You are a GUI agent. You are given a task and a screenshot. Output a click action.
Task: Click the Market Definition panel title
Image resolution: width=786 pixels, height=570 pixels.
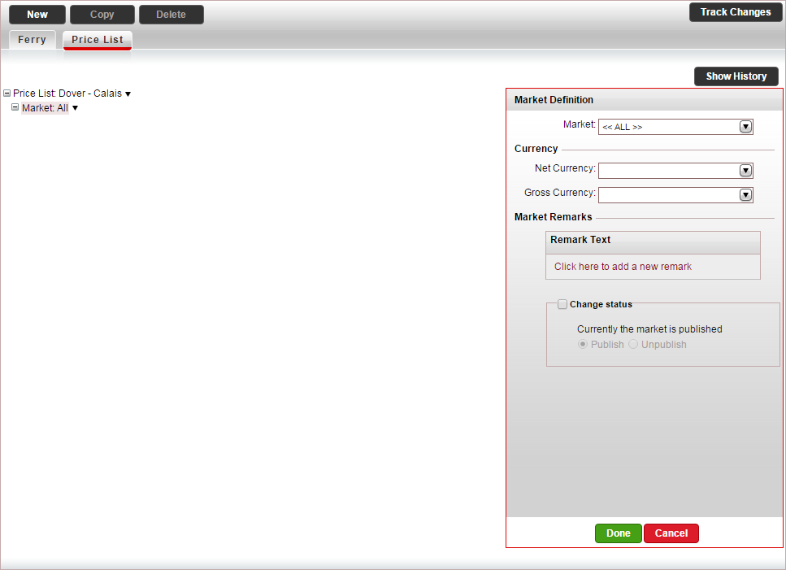tap(554, 100)
